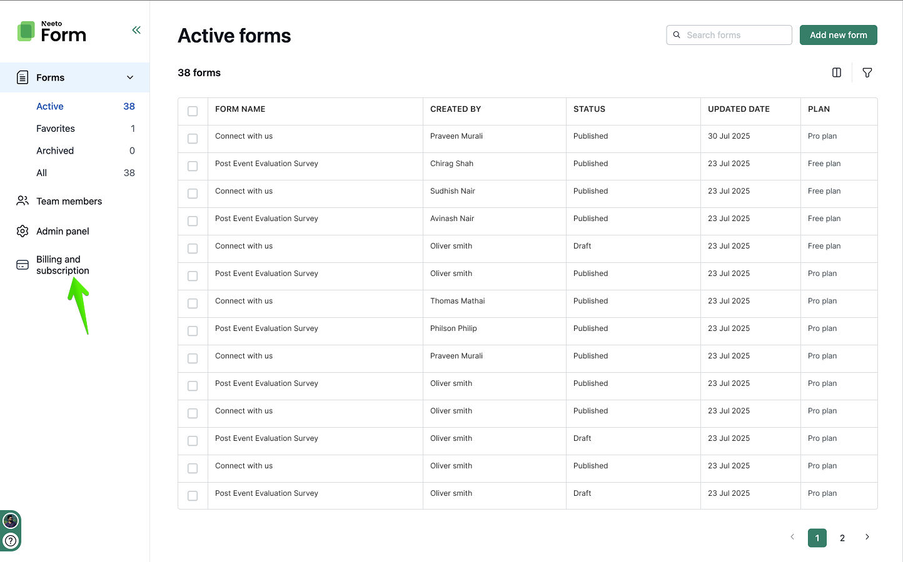903x562 pixels.
Task: Open the columns layout icon
Action: 837,72
